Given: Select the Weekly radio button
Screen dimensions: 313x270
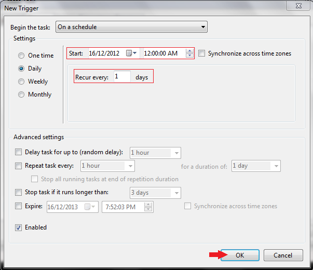Looking at the screenshot, I should (x=21, y=82).
